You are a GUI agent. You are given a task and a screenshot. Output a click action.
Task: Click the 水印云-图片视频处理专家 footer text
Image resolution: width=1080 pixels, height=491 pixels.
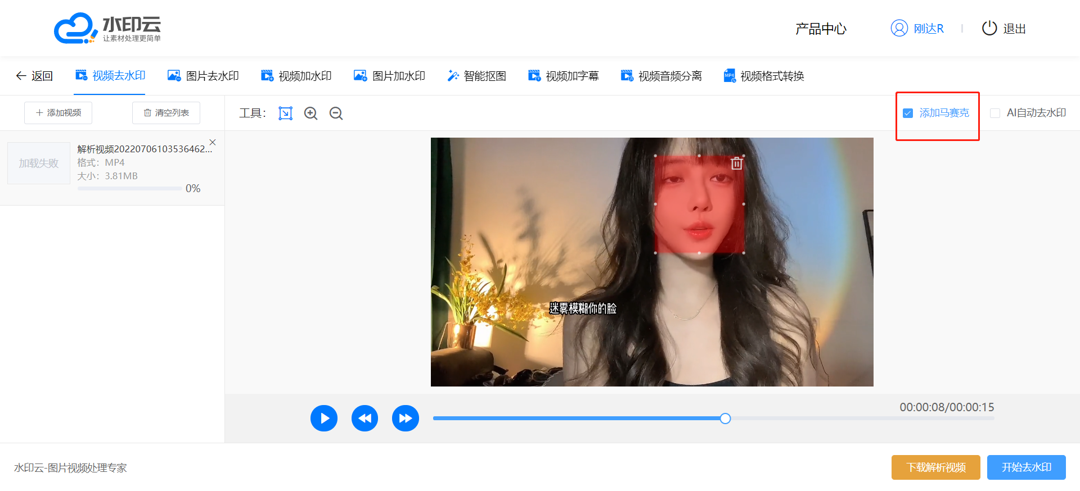point(70,468)
